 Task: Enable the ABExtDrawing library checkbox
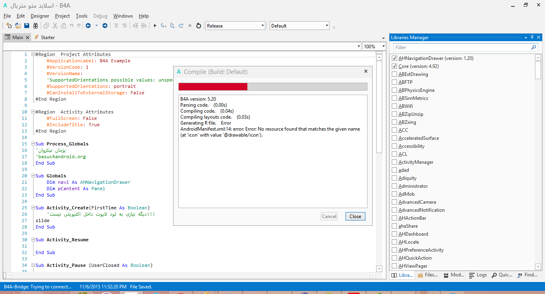[395, 74]
